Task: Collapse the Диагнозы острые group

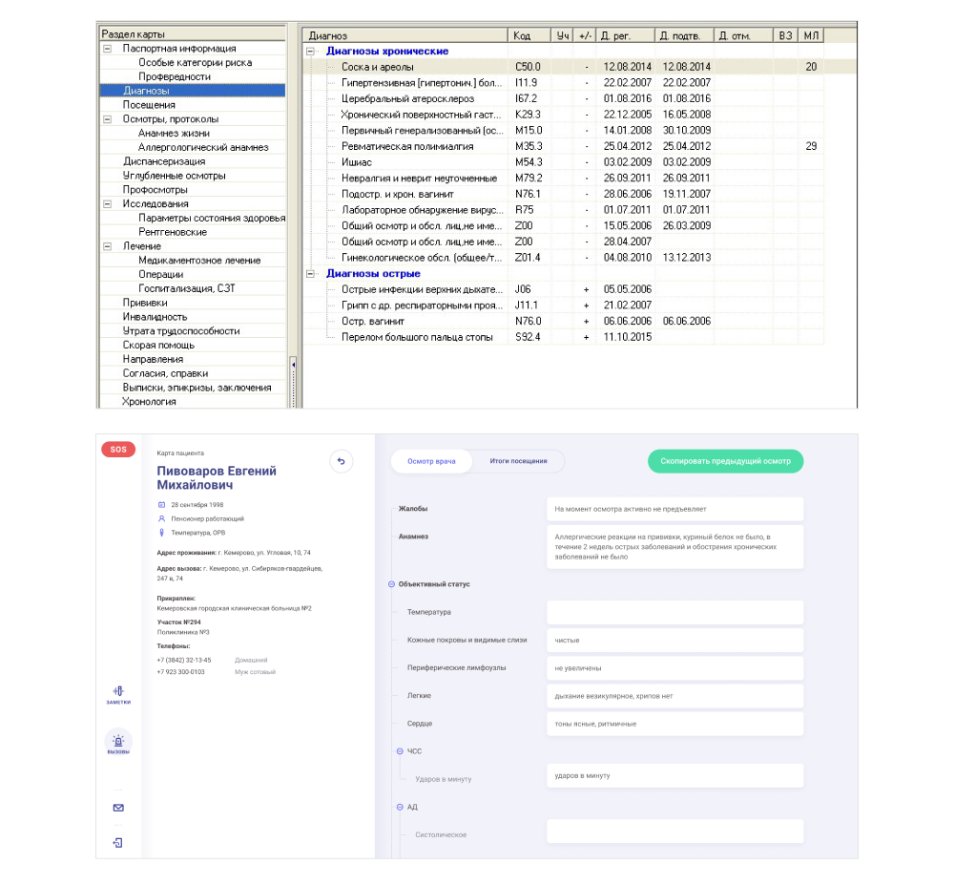Action: 310,274
